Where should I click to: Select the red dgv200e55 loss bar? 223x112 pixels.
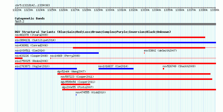click(139, 90)
